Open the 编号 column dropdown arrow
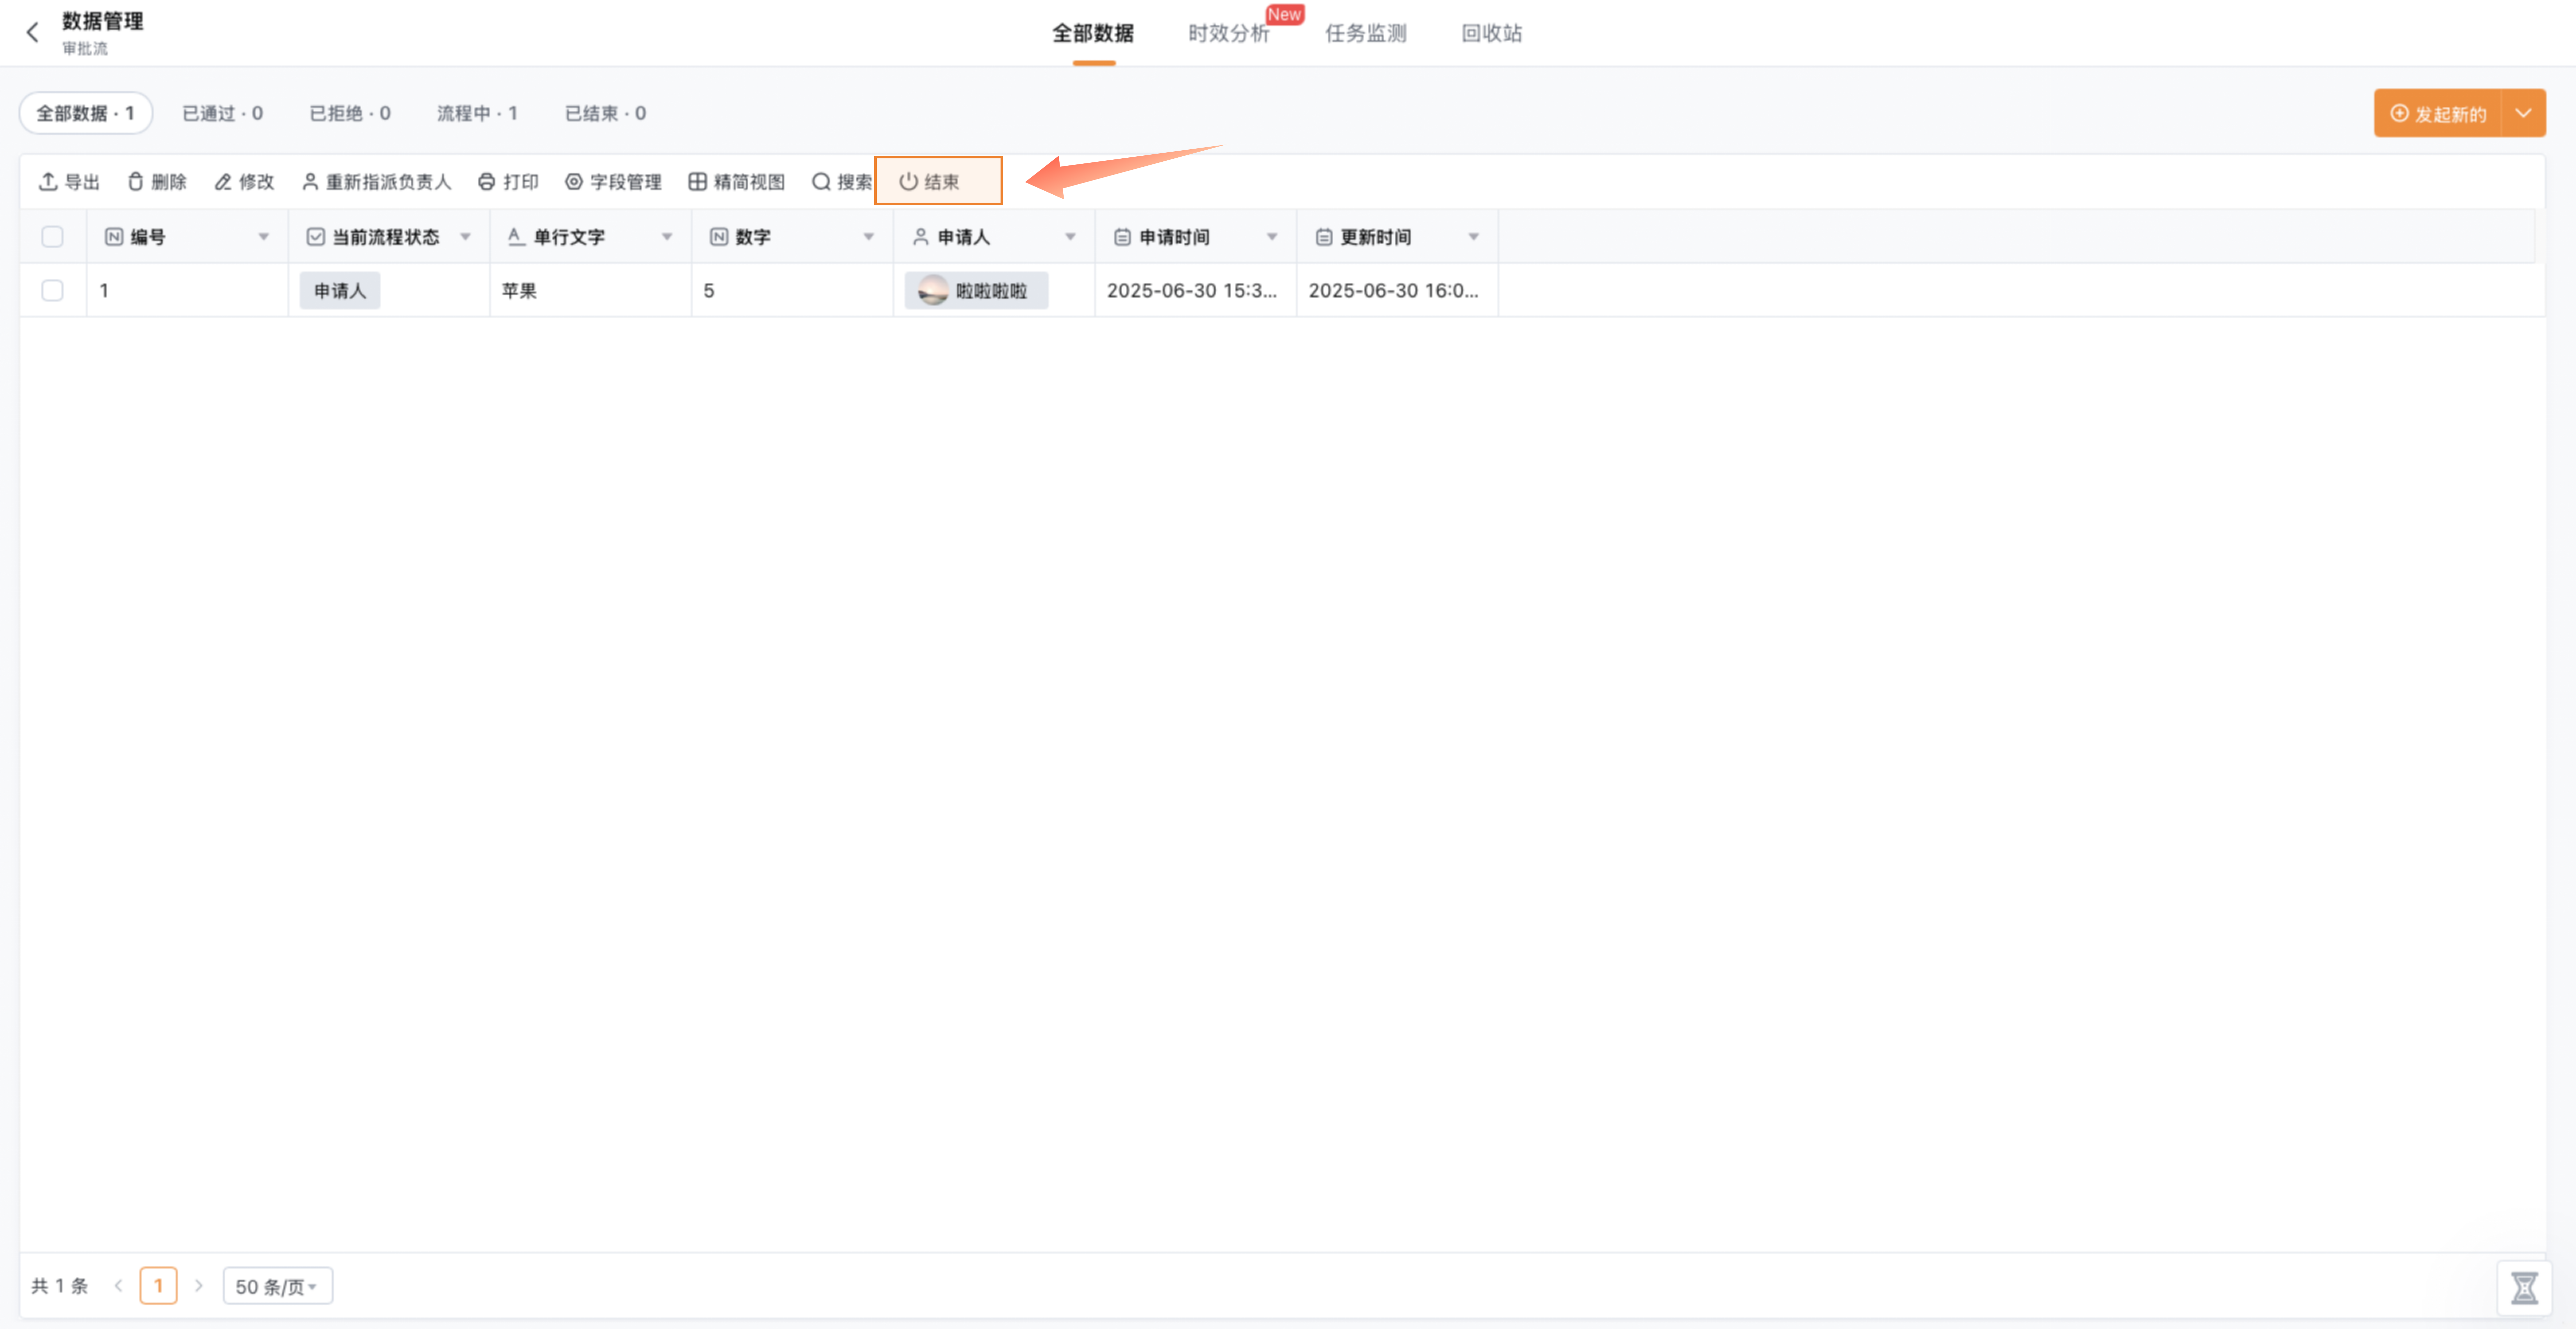 pos(264,237)
